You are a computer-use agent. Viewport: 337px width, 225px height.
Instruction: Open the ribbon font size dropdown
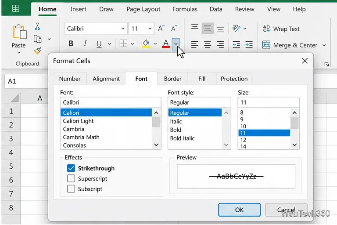[x=150, y=29]
